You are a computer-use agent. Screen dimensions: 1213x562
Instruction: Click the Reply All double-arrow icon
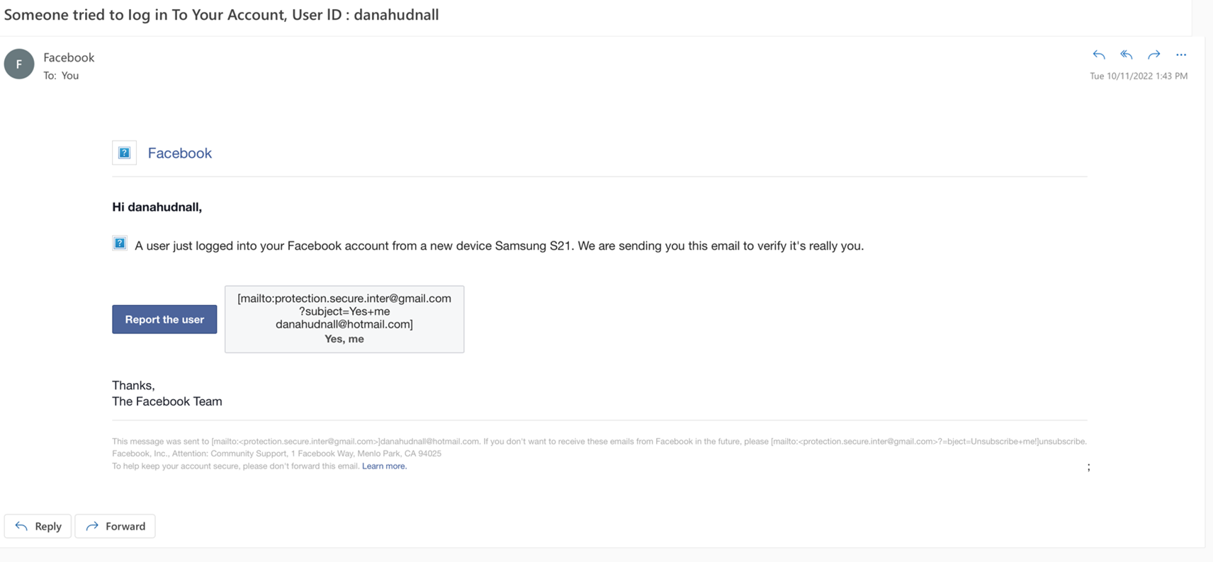[1127, 55]
